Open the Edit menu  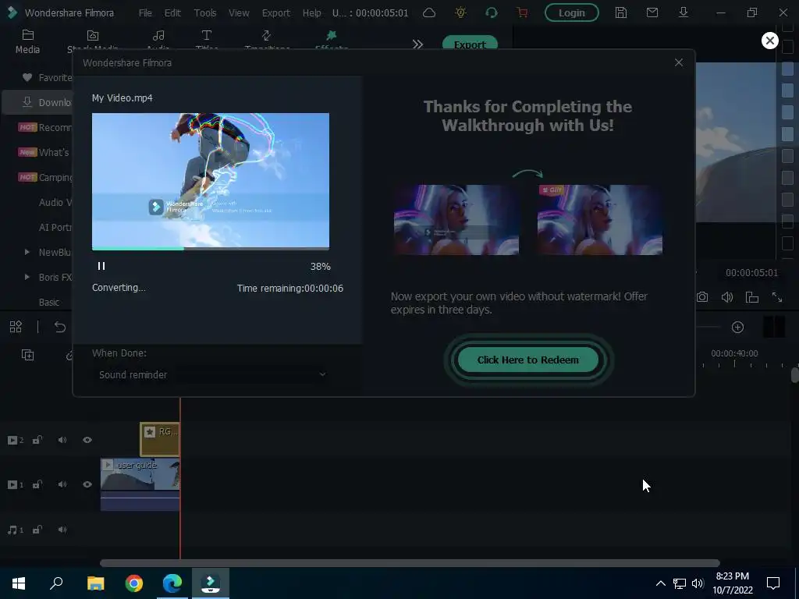[x=172, y=12]
